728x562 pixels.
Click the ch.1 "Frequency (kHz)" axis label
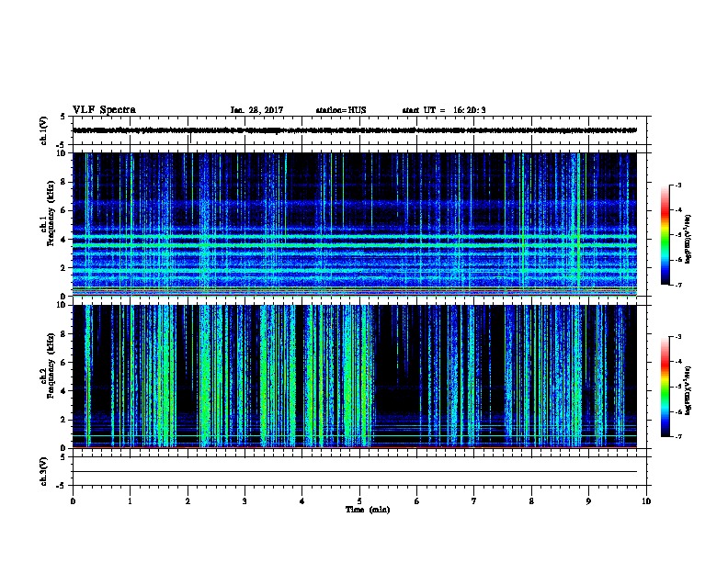pyautogui.click(x=51, y=213)
